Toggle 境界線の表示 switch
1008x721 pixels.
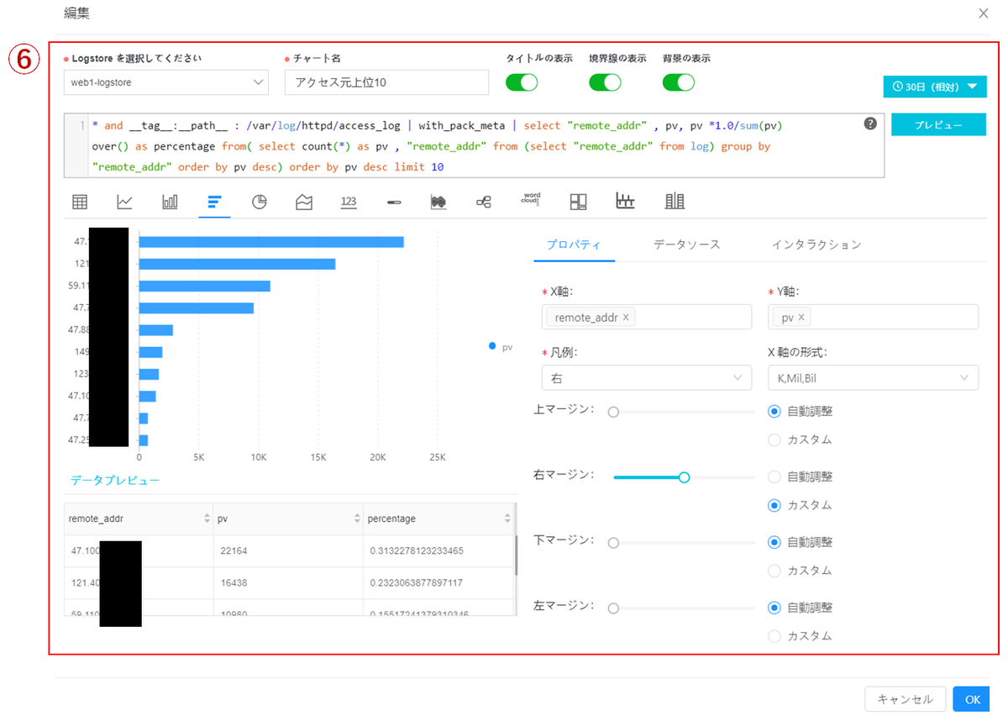[x=605, y=82]
